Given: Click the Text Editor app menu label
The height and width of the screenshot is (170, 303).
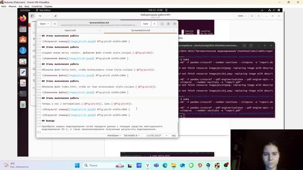Looking at the screenshot, I should (x=43, y=10).
